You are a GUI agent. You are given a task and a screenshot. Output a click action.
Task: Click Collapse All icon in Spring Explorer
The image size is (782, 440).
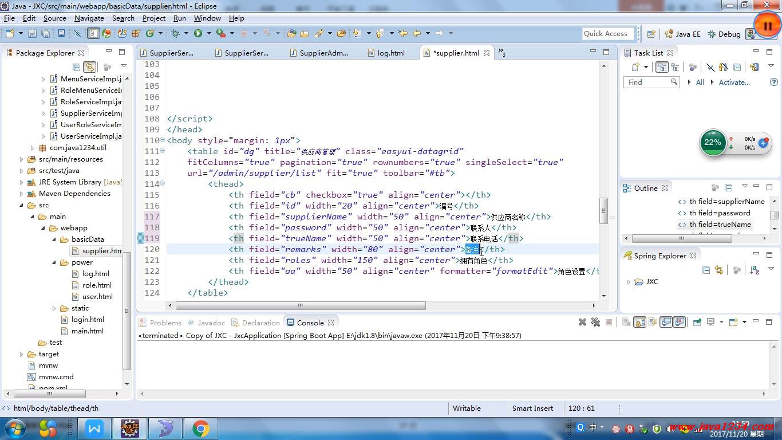click(x=706, y=270)
